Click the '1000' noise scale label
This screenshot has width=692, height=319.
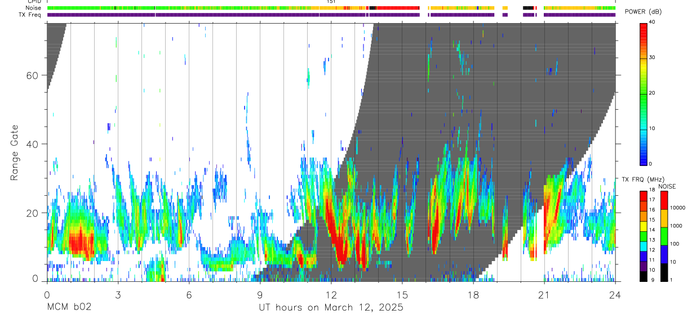click(676, 226)
